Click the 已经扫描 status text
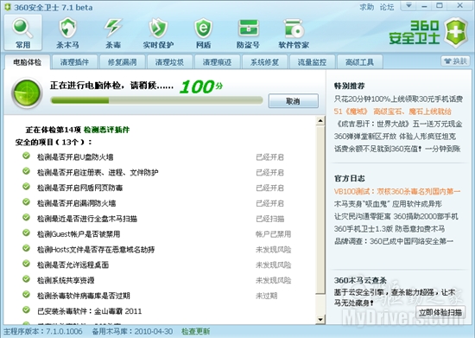The image size is (475, 338). [270, 219]
